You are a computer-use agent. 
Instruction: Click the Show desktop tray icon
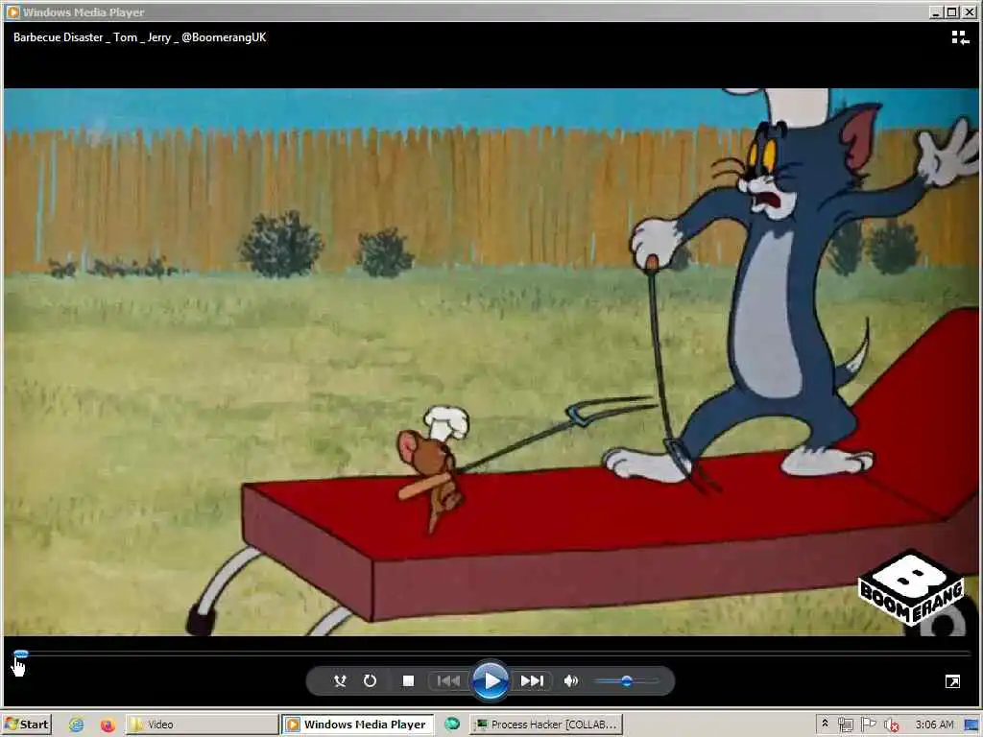point(971,725)
